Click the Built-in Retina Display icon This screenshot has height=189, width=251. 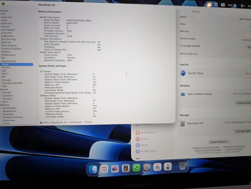[x=183, y=94]
